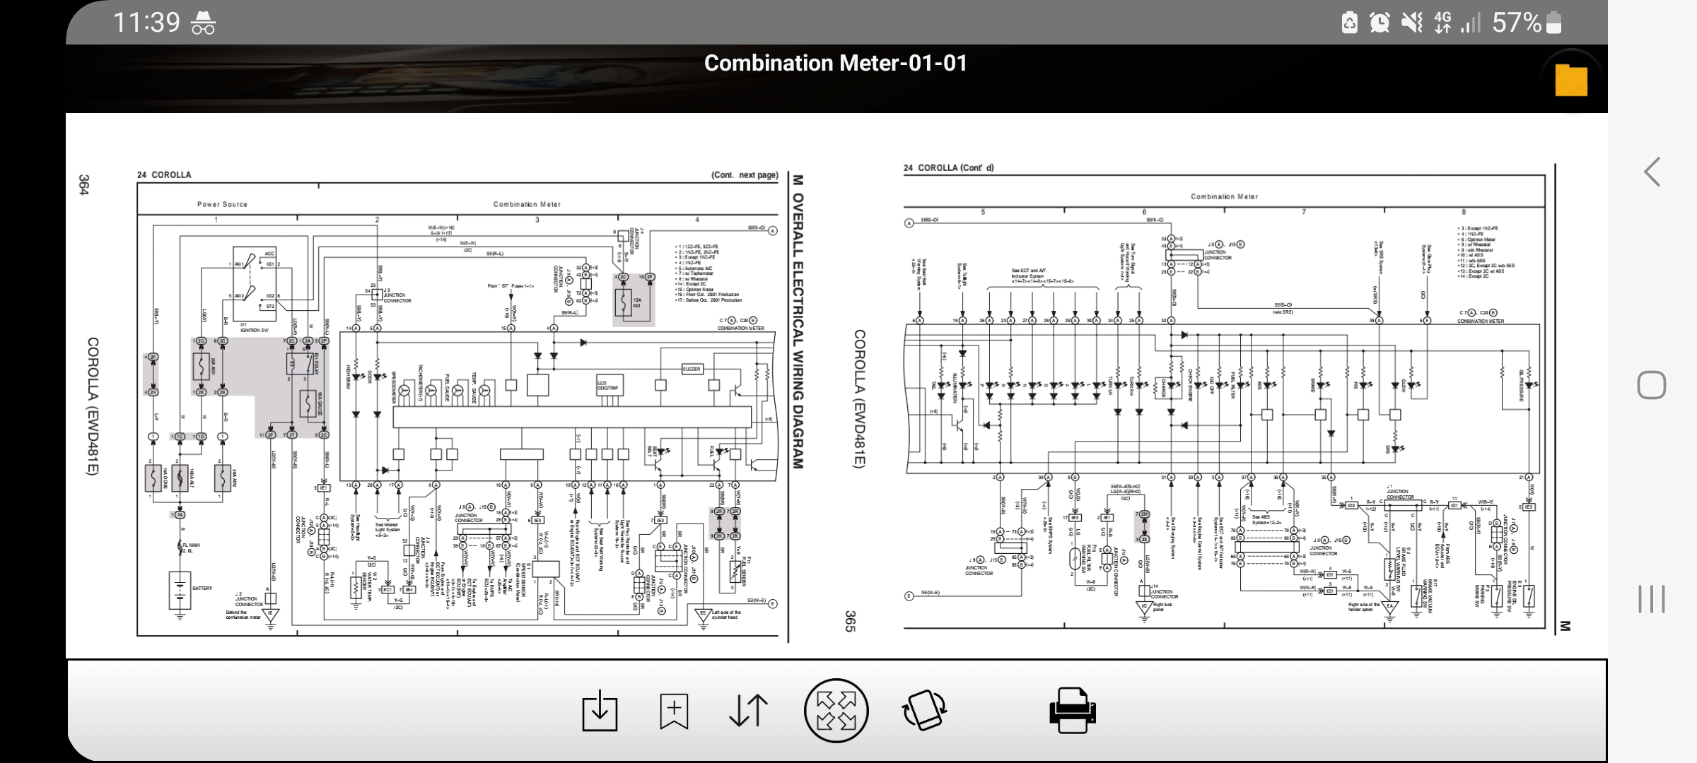Tap the incognito hat-and-glasses status icon
1697x763 pixels.
coord(204,23)
